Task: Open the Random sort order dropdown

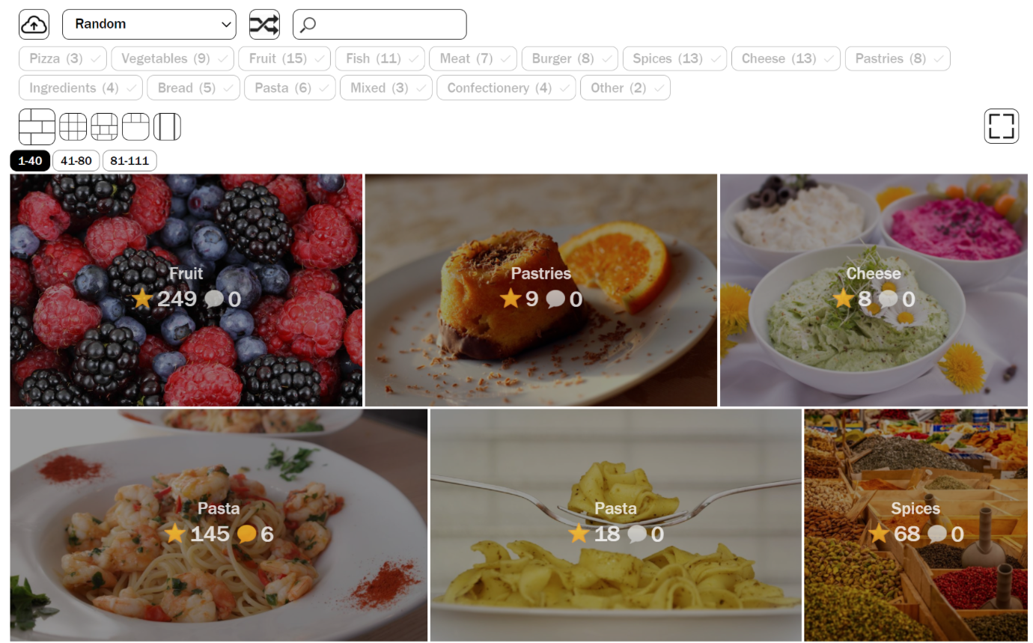Action: (x=149, y=24)
